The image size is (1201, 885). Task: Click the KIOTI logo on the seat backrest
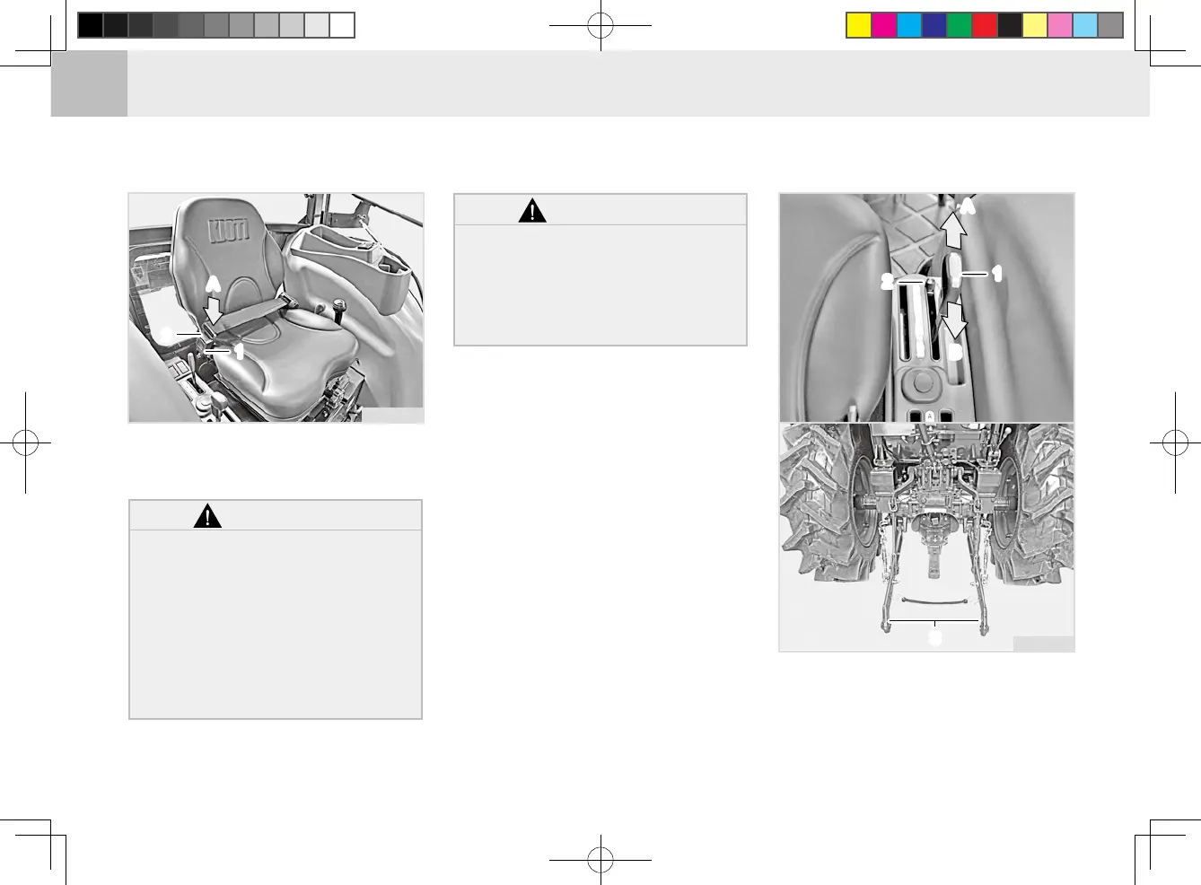click(229, 229)
